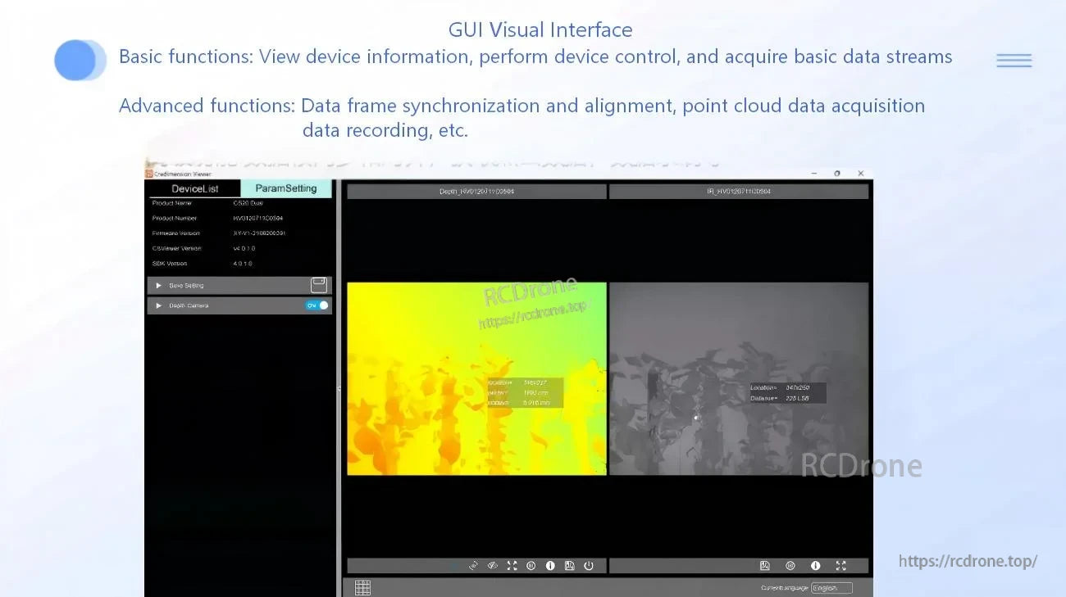The image size is (1066, 597).
Task: Click the Depth stream title bar
Action: click(x=476, y=192)
